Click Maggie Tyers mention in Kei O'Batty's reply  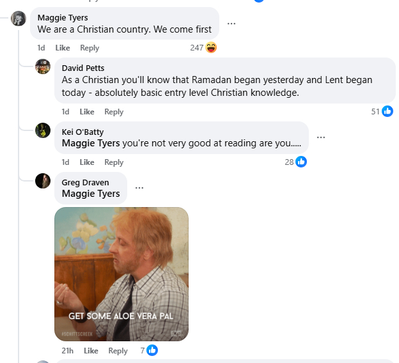(x=91, y=143)
